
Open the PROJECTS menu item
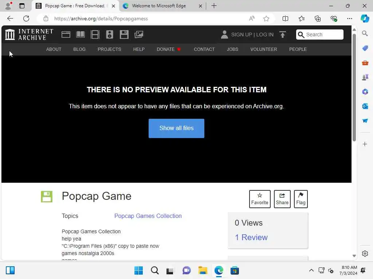point(109,49)
